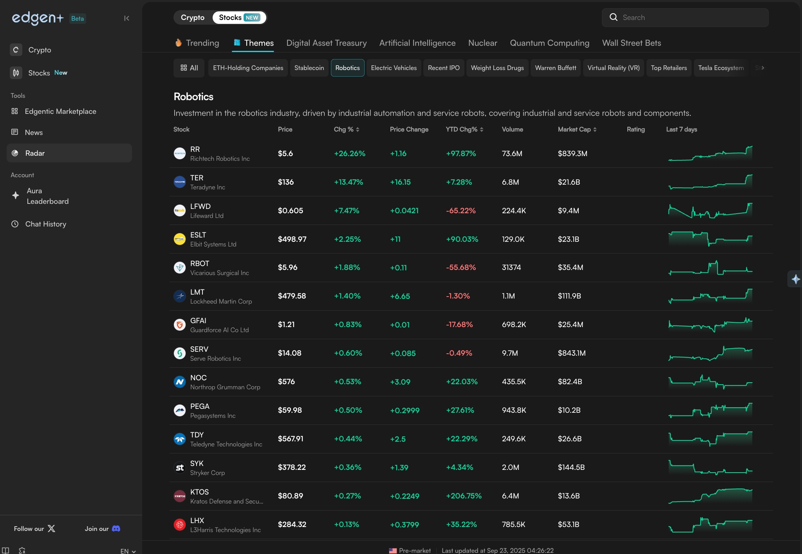This screenshot has width=802, height=554.
Task: Click the X (Twitter) follow icon
Action: (51, 529)
